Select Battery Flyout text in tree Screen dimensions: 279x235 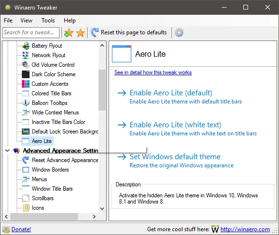coord(47,46)
